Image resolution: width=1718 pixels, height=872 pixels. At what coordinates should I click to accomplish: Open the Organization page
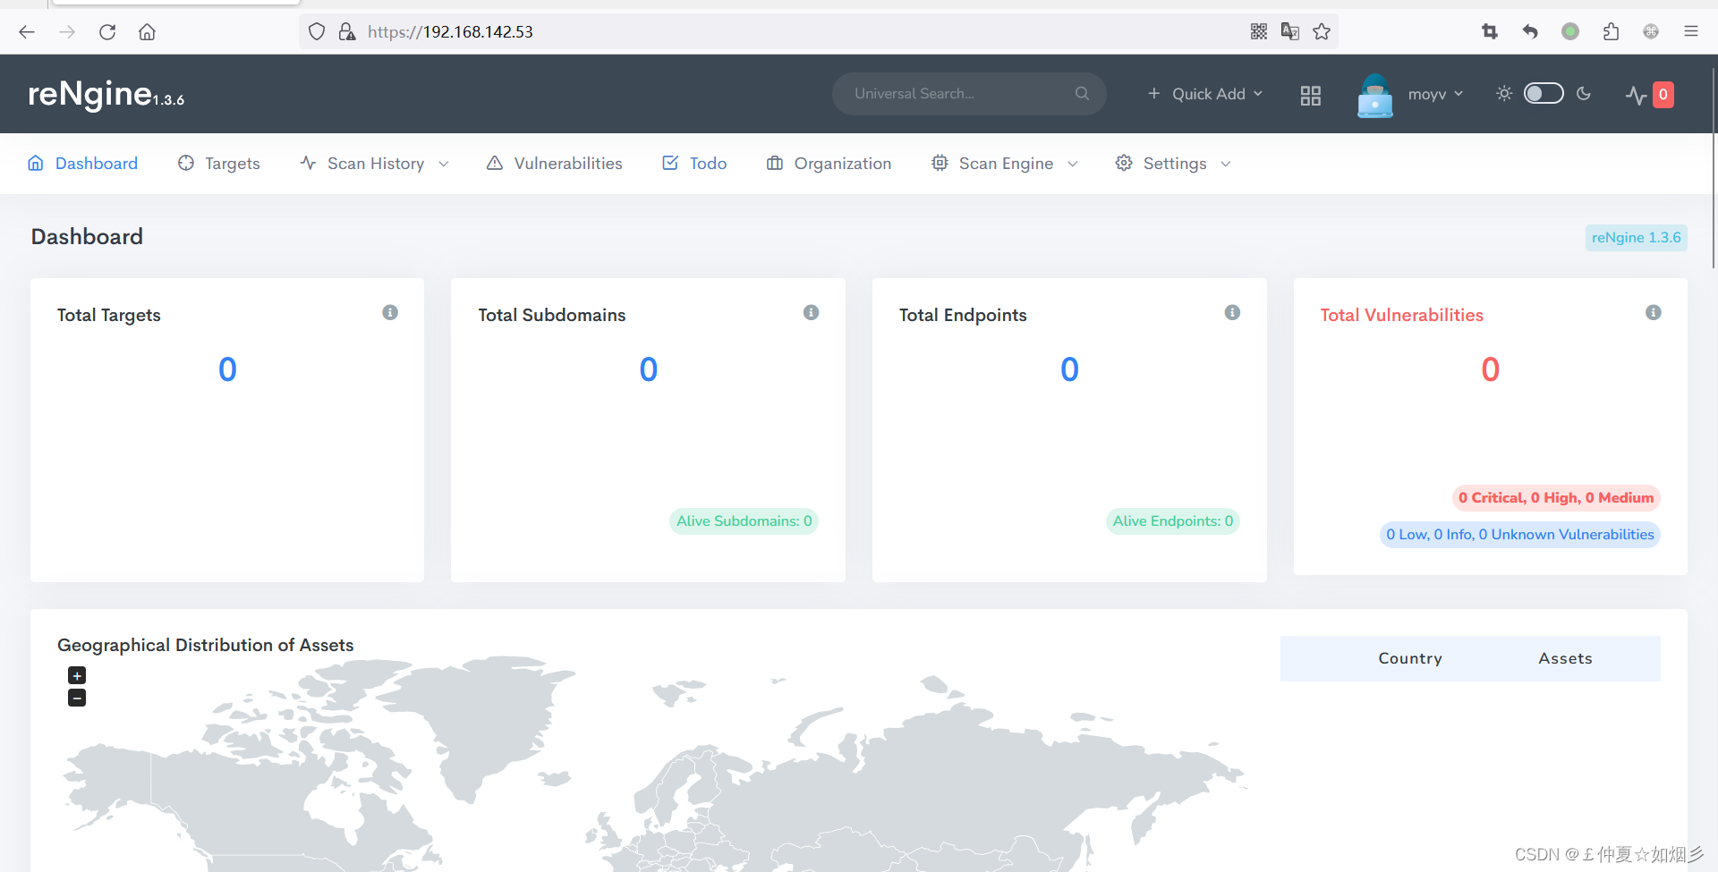click(x=829, y=164)
